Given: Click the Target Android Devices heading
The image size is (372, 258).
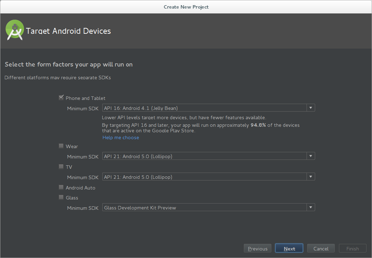Looking at the screenshot, I should 68,31.
